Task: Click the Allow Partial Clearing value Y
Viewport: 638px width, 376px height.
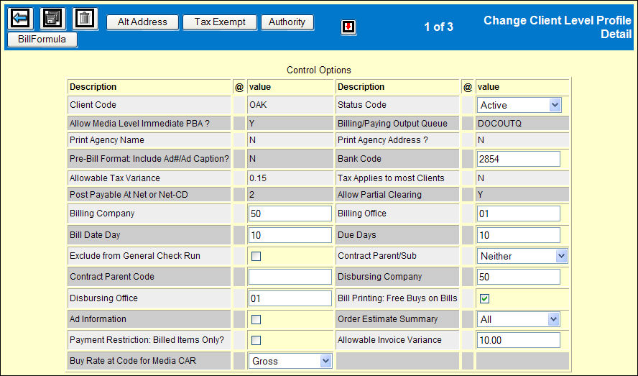Action: coord(480,195)
